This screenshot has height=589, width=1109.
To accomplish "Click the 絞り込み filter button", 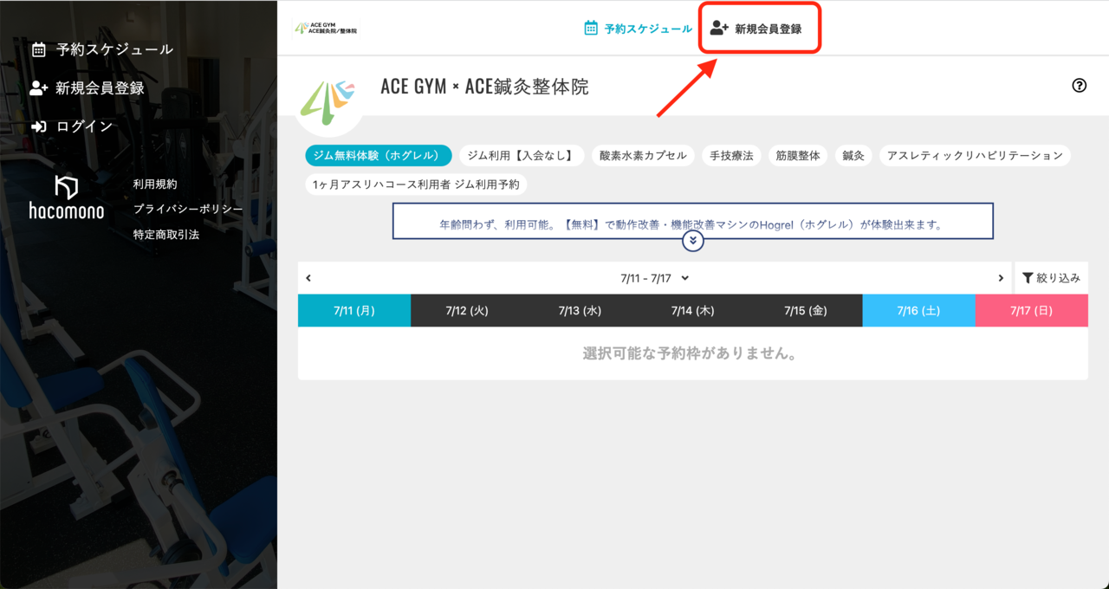I will click(1051, 278).
